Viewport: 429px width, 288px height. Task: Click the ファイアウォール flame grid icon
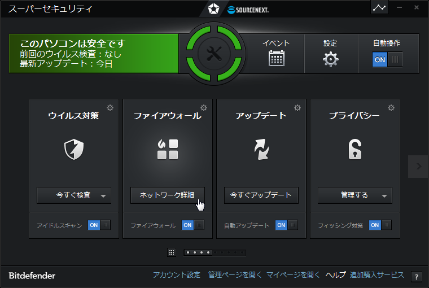pos(168,149)
